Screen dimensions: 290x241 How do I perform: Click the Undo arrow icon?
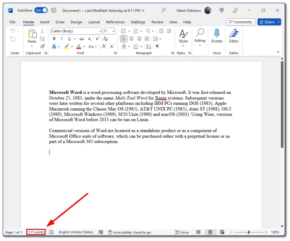12,31
